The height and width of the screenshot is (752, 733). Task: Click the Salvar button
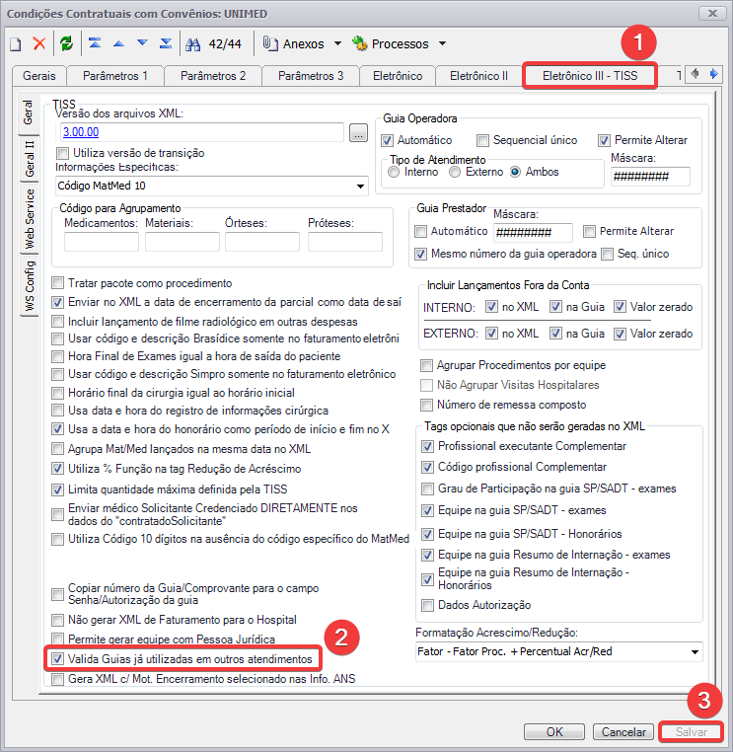[x=691, y=732]
